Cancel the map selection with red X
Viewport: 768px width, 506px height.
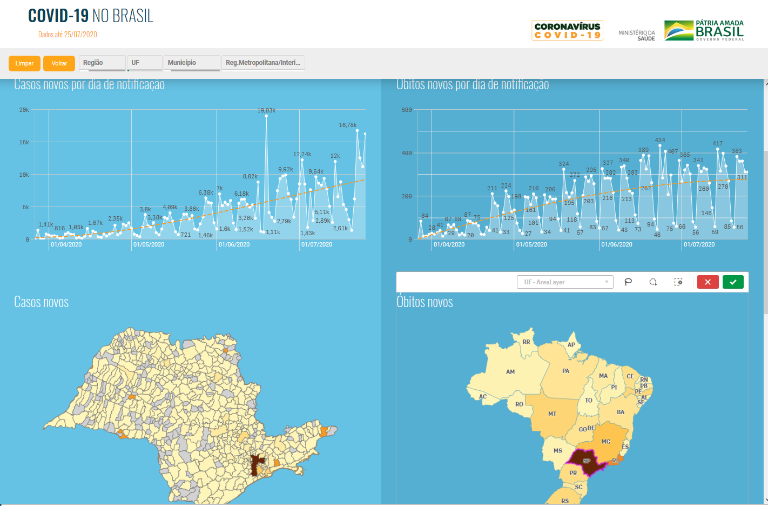[x=708, y=282]
